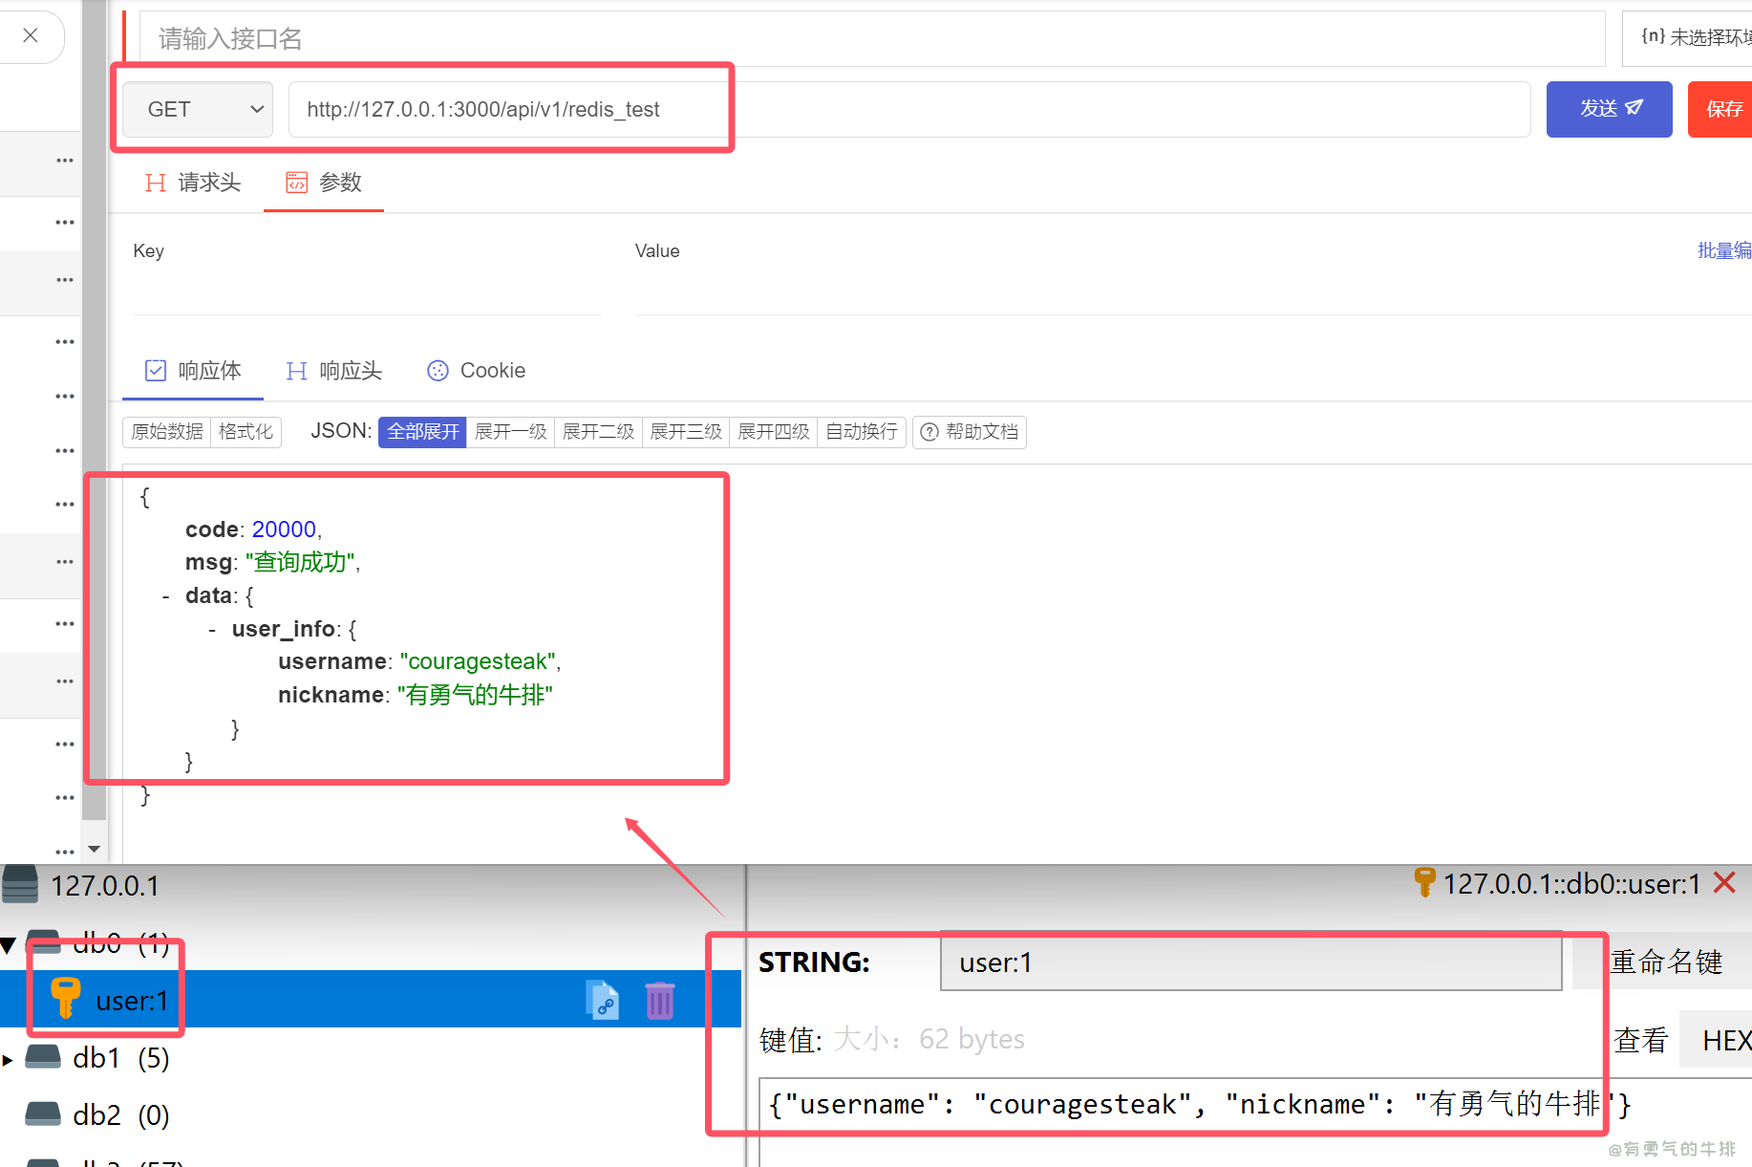Click the key name field user:1

1250,962
